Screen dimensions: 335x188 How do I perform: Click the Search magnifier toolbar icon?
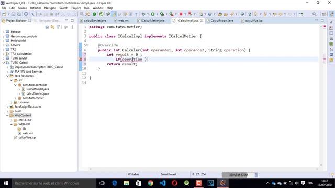[x=314, y=14]
